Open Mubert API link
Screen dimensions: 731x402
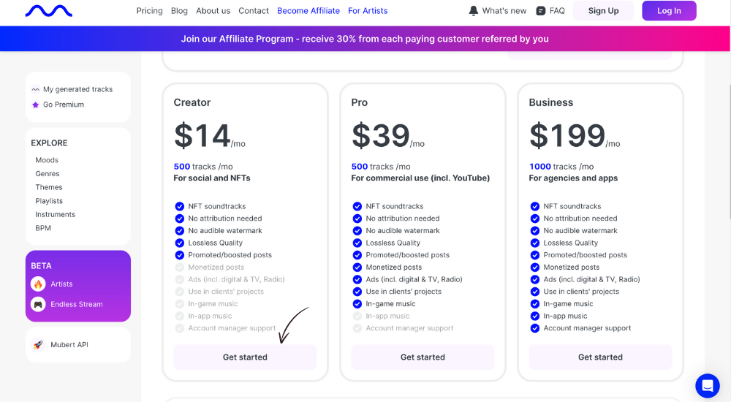69,345
